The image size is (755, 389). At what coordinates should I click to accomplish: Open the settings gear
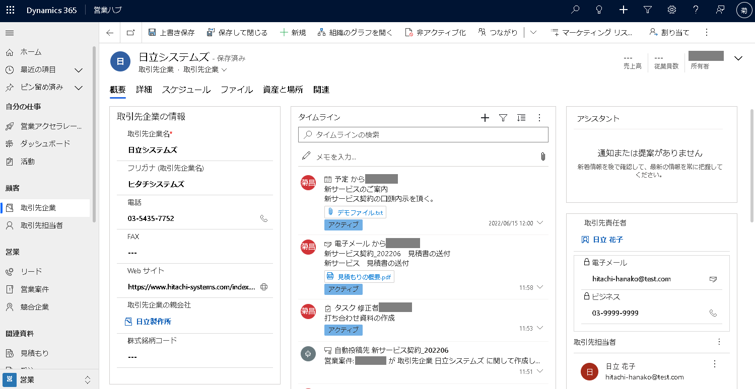pyautogui.click(x=672, y=10)
